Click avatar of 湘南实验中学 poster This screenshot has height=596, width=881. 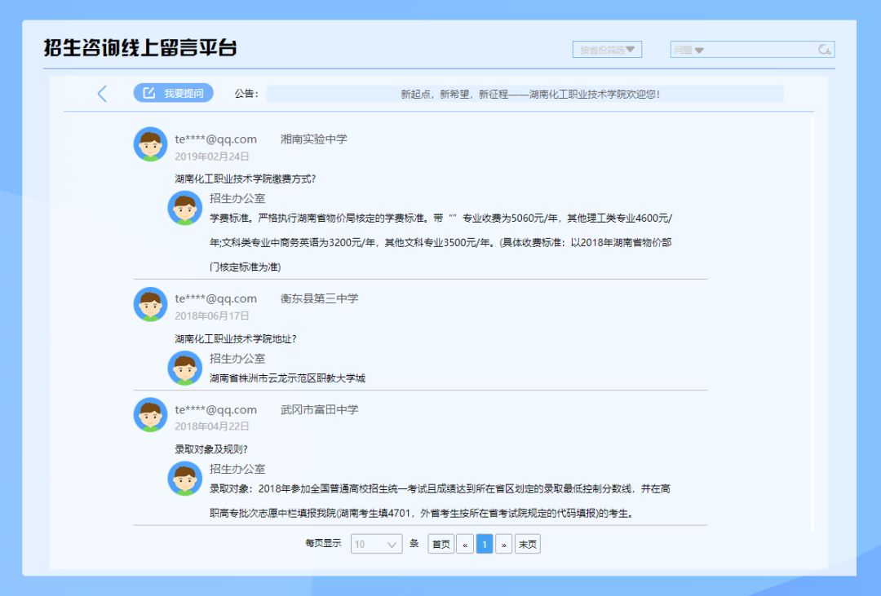(x=150, y=144)
